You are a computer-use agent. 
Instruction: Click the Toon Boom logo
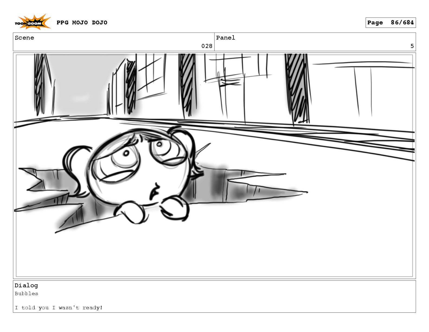pyautogui.click(x=33, y=22)
